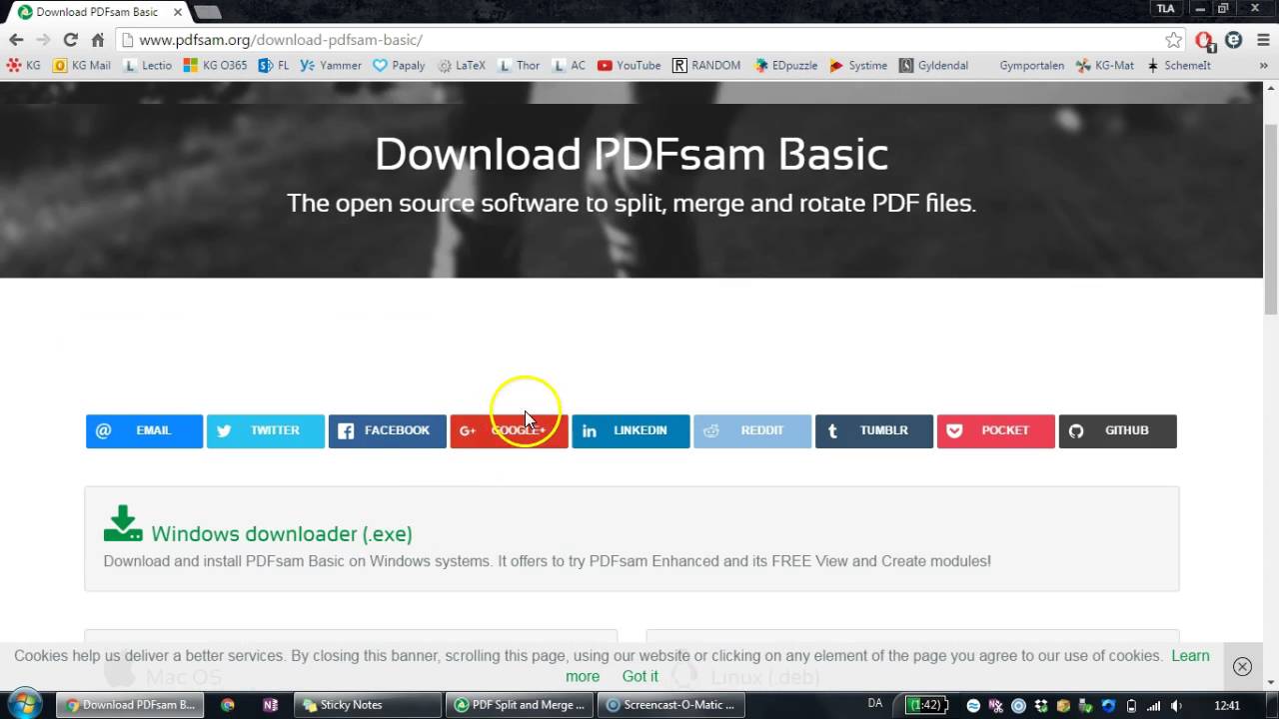Screen dimensions: 1279x719
Task: Share via the FACEBOOK button
Action: [388, 430]
